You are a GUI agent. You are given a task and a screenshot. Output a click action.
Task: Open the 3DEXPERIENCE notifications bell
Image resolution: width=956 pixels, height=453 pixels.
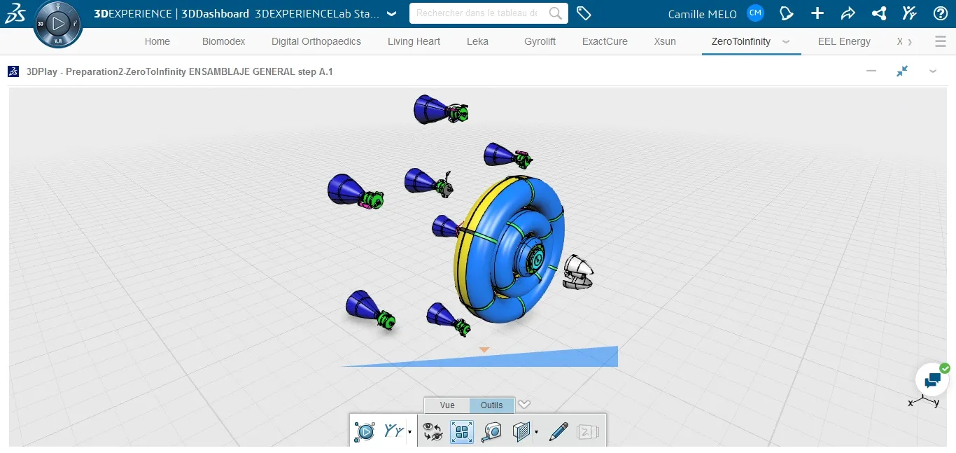(x=786, y=13)
